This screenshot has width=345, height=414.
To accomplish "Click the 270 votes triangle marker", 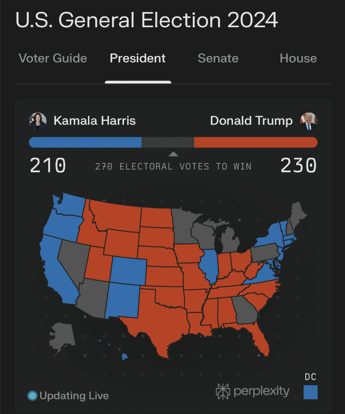I will pyautogui.click(x=173, y=154).
